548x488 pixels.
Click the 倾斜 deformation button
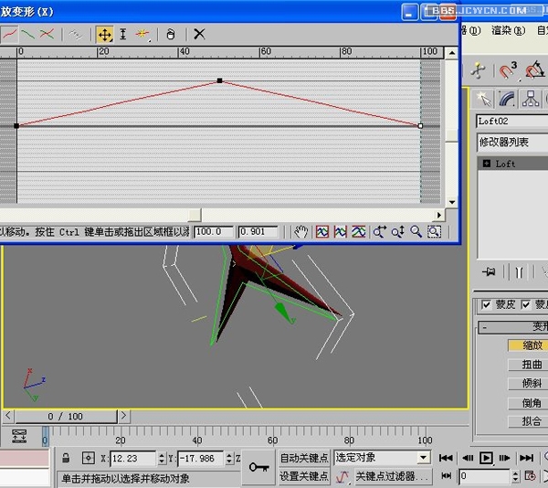click(x=529, y=384)
